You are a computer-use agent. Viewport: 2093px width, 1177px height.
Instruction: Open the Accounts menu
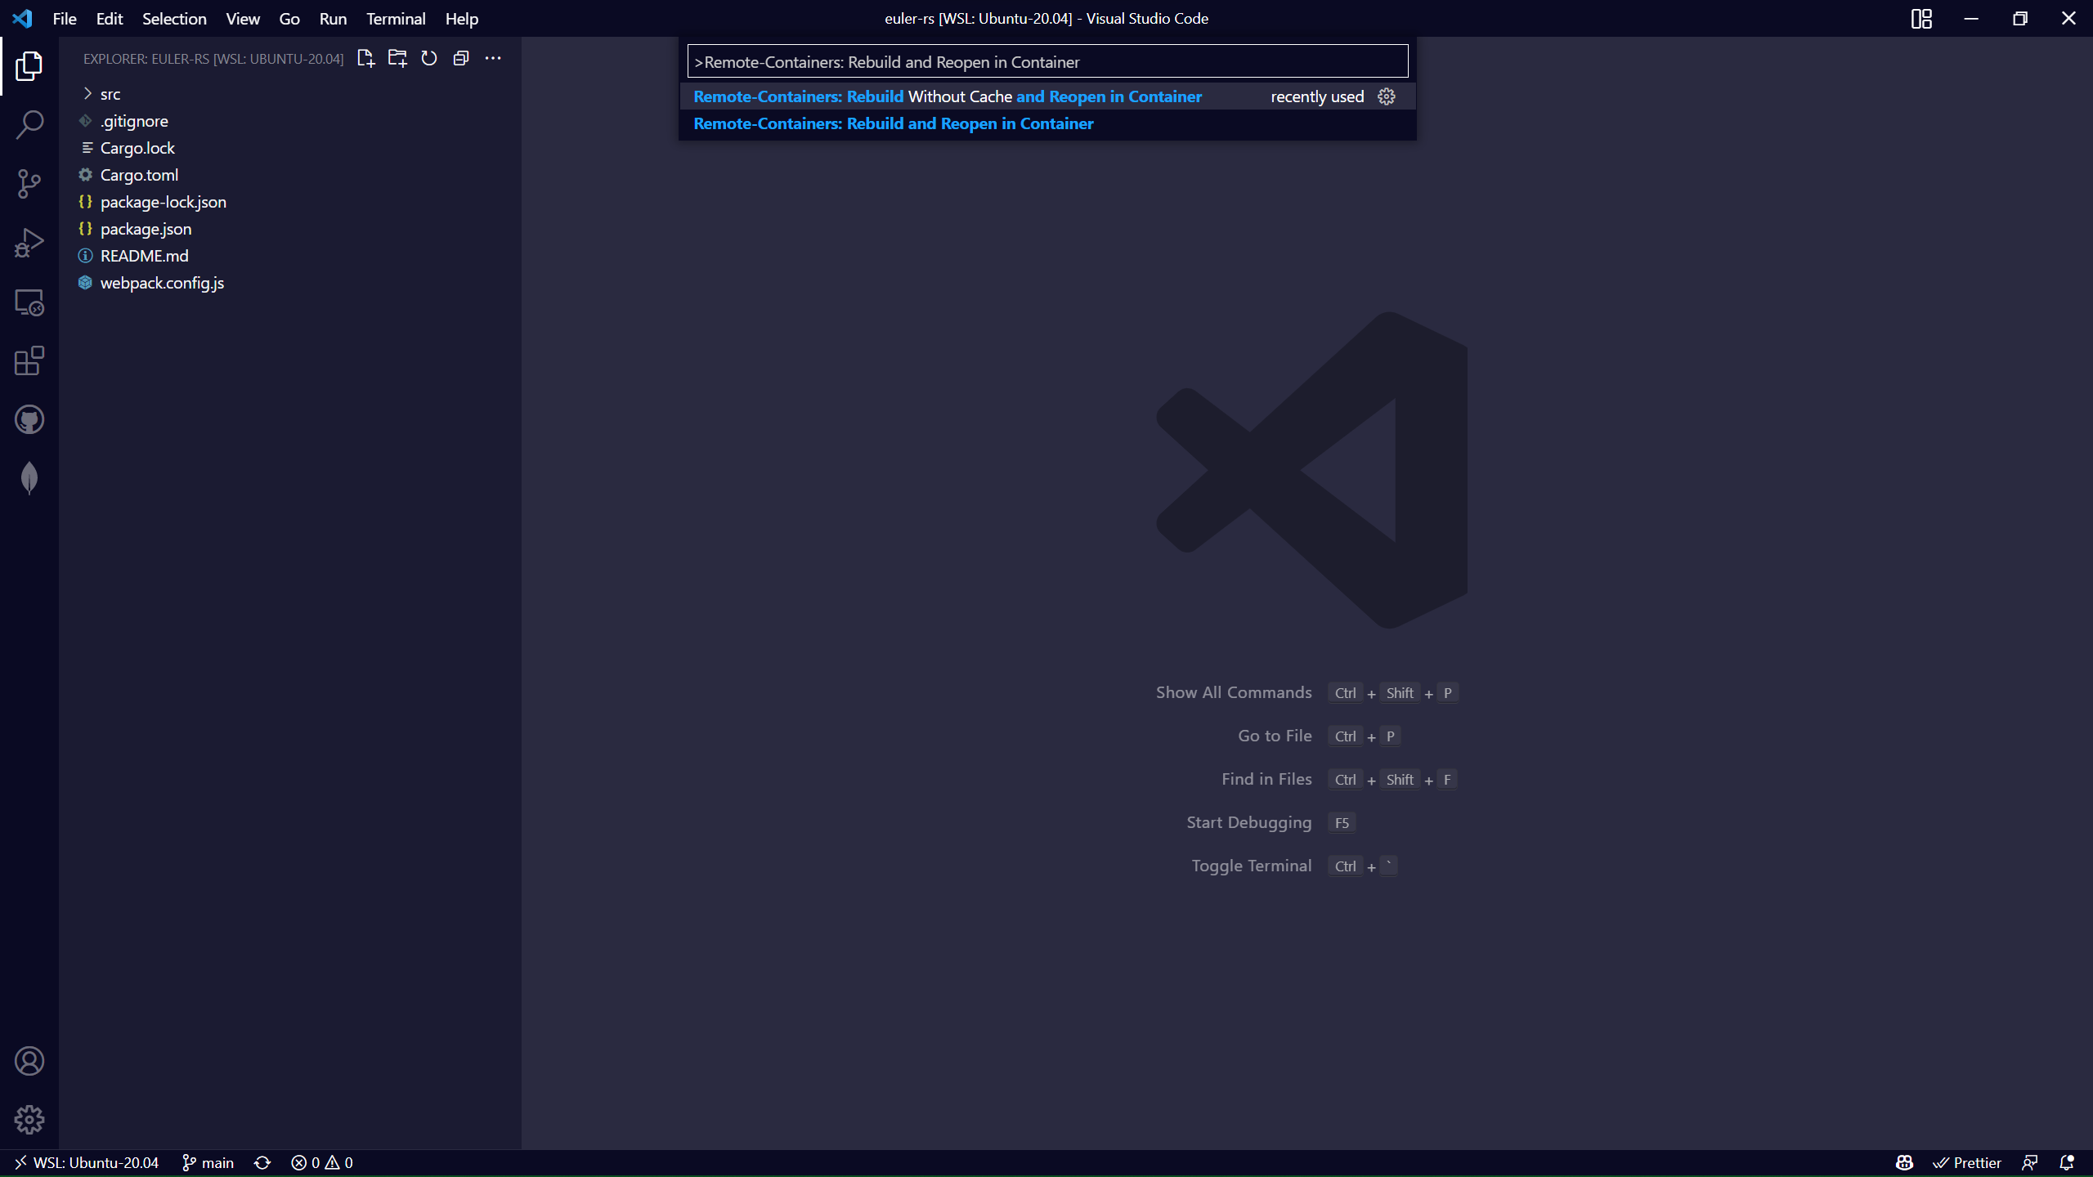point(29,1061)
